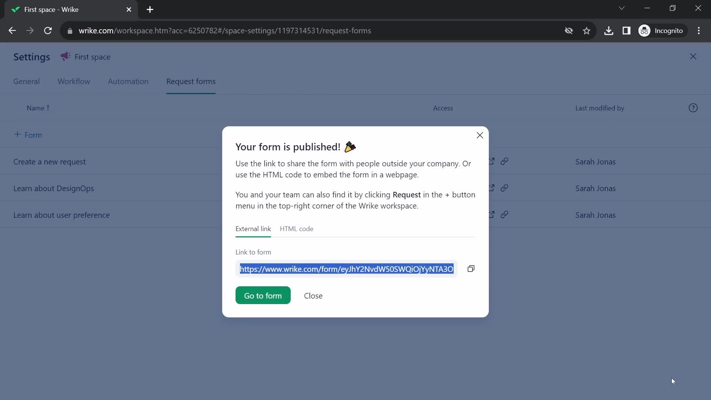Copy the form link with the copy icon

(471, 269)
